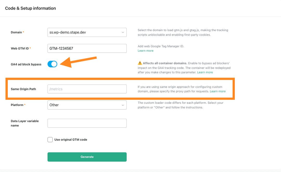This screenshot has height=172, width=281.
Task: Click the Platform dropdown chevron arrow
Action: [123, 105]
